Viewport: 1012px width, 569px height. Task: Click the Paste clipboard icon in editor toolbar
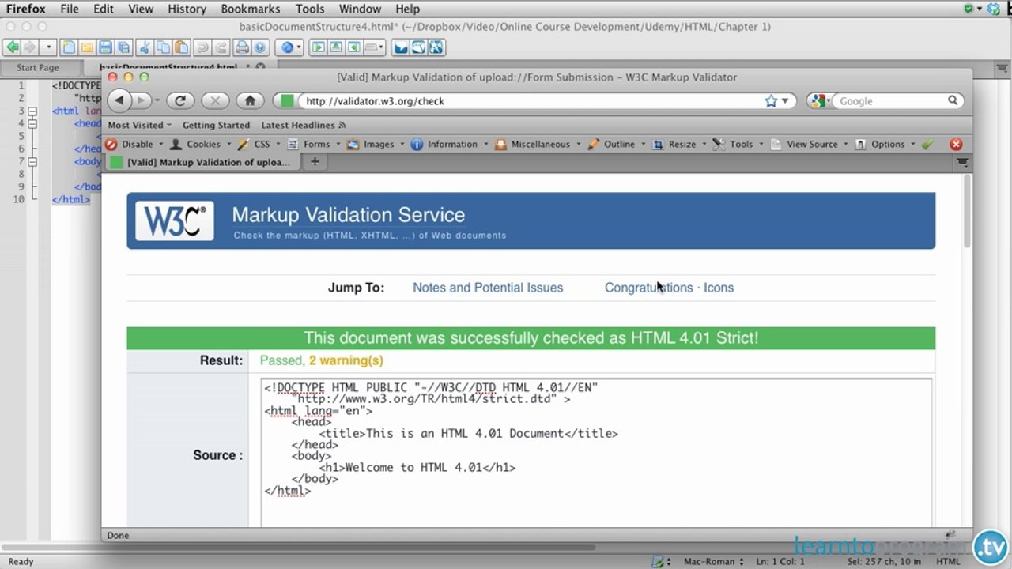pos(181,47)
